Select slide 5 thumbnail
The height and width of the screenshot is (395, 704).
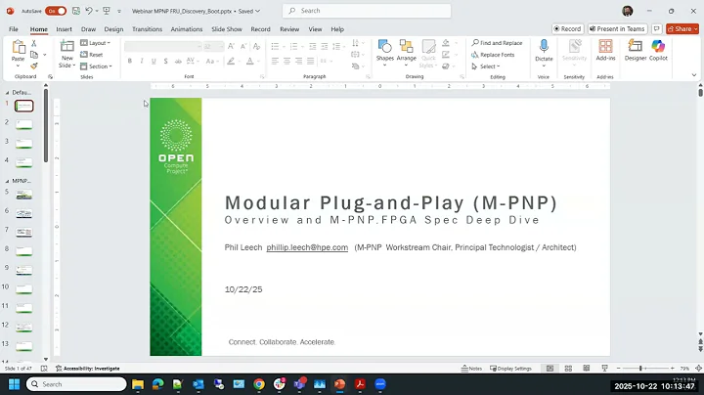23,195
